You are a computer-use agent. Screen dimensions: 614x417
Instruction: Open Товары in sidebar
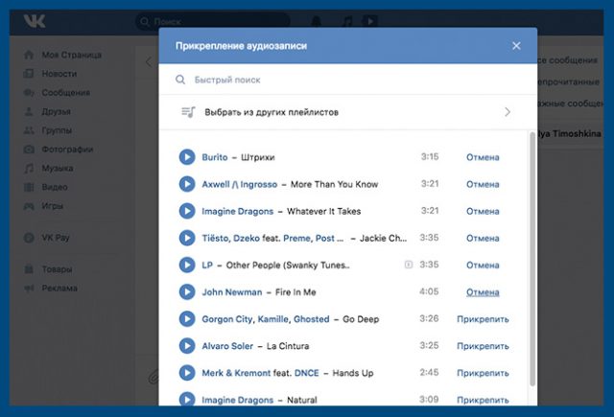coord(48,269)
